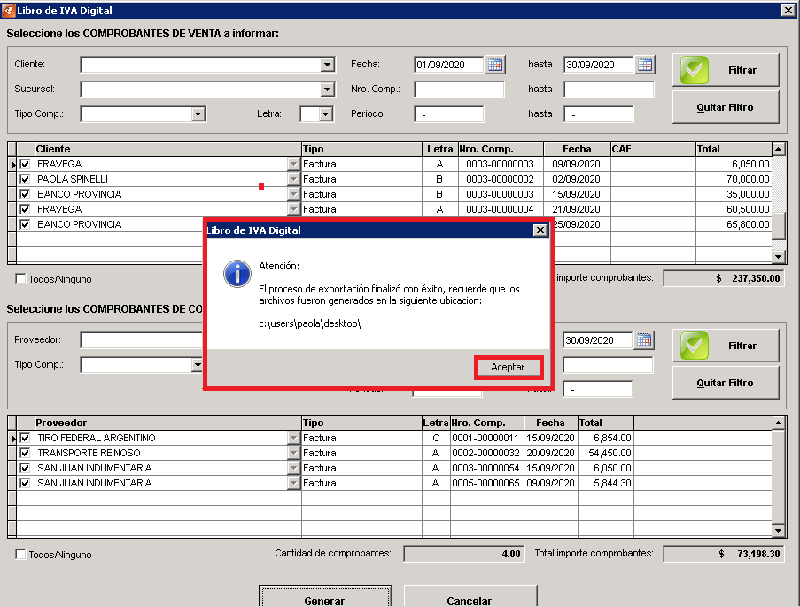Image resolution: width=800 pixels, height=607 pixels.
Task: Click the bottom Quitar Filtro button
Action: tap(725, 383)
